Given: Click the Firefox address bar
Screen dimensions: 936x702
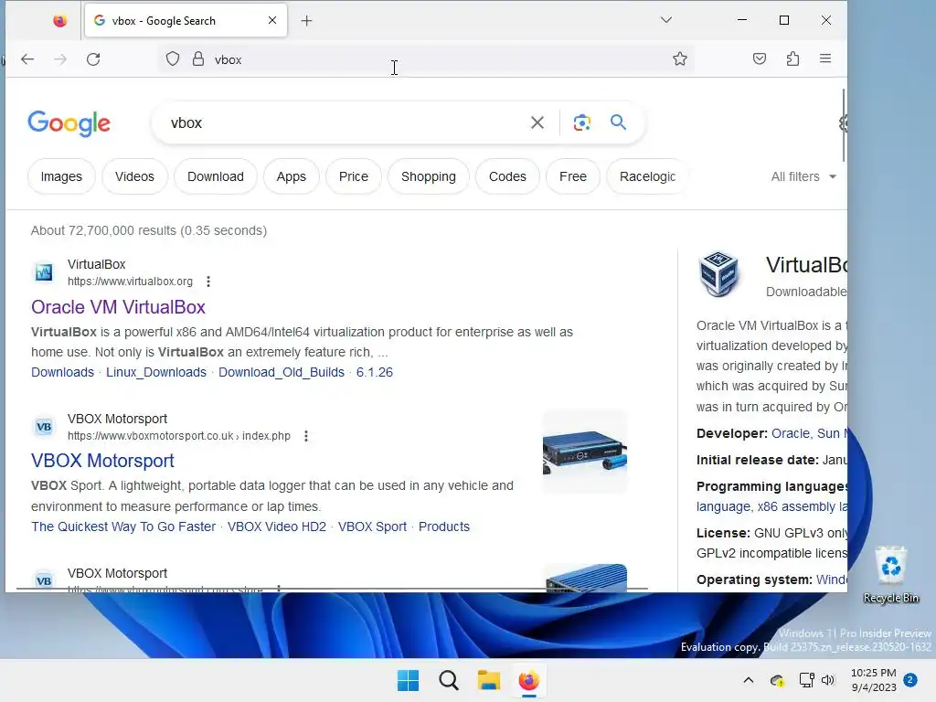Looking at the screenshot, I should pyautogui.click(x=425, y=59).
